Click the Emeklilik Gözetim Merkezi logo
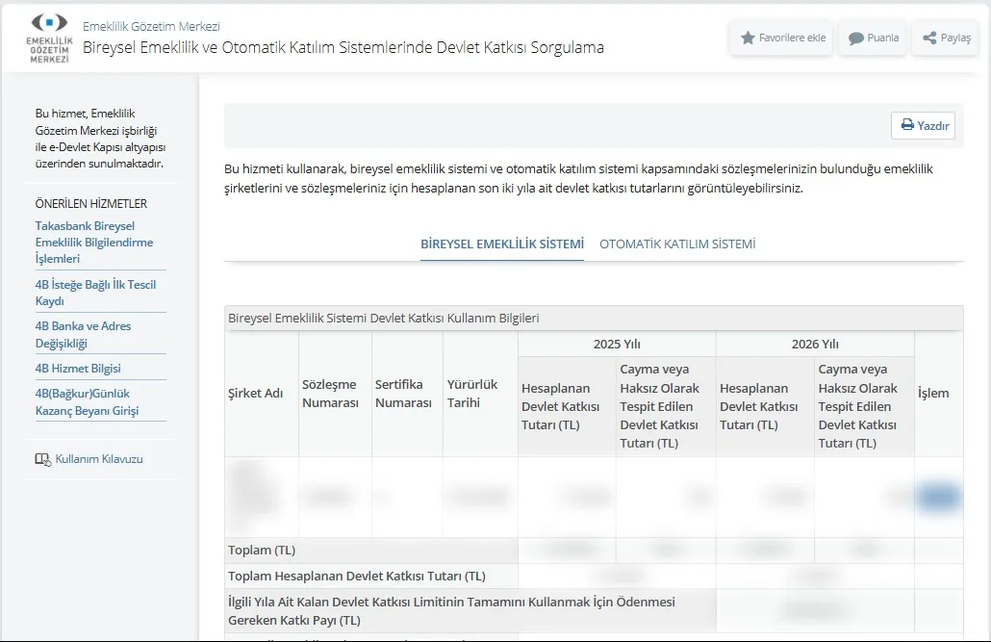Viewport: 991px width, 642px height. coord(49,38)
